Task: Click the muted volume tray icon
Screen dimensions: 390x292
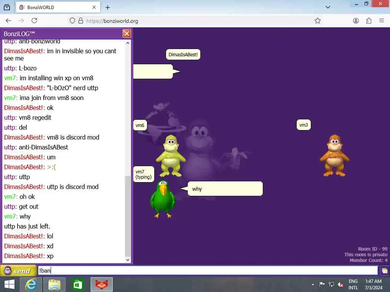Action: tap(340, 285)
